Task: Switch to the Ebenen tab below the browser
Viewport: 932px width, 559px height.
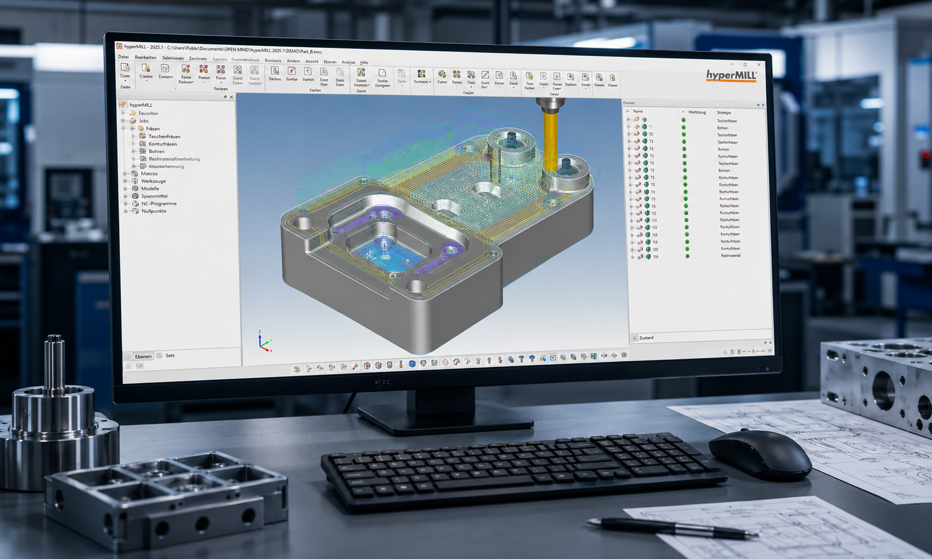Action: pyautogui.click(x=143, y=356)
